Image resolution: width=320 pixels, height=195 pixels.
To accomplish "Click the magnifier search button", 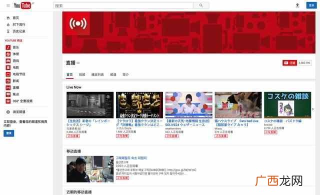I will point(201,5).
